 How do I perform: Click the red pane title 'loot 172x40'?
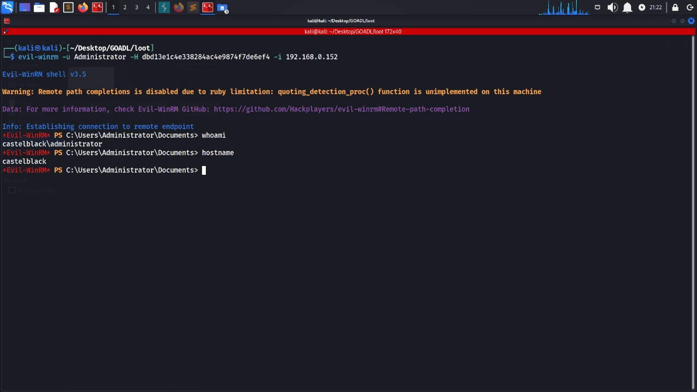353,32
